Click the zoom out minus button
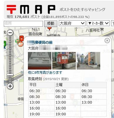This screenshot has width=114, height=118. (10, 33)
